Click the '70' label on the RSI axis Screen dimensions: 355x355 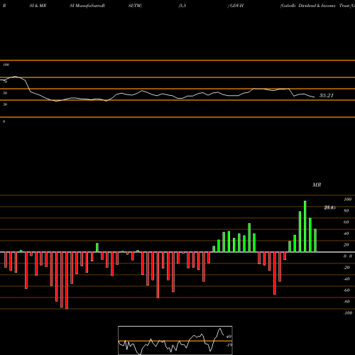click(5, 82)
